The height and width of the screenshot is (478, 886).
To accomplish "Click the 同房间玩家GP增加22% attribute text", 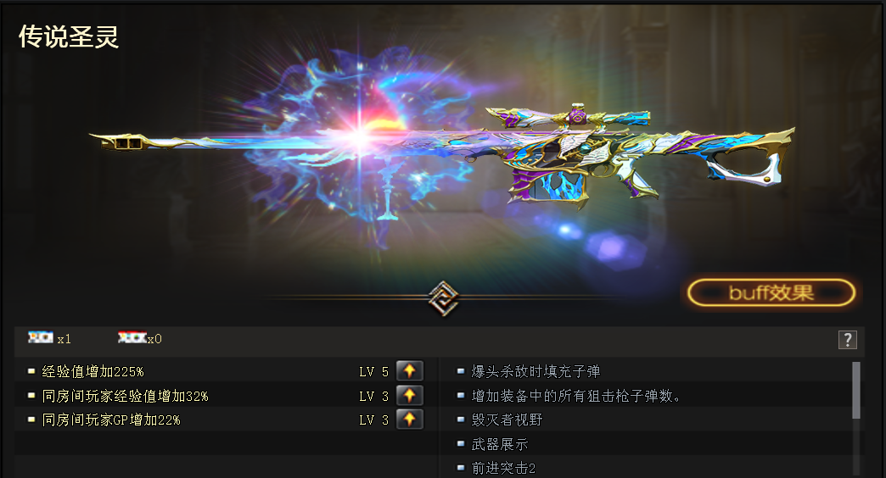I will 111,420.
